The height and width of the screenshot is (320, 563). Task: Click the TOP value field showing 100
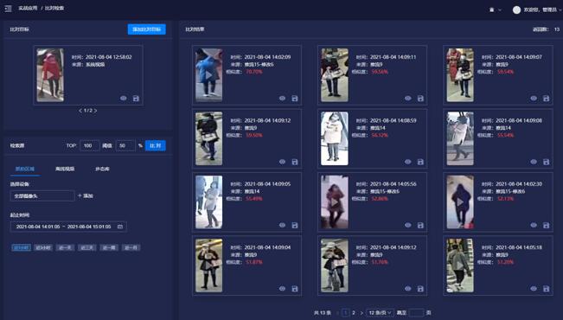pyautogui.click(x=89, y=145)
